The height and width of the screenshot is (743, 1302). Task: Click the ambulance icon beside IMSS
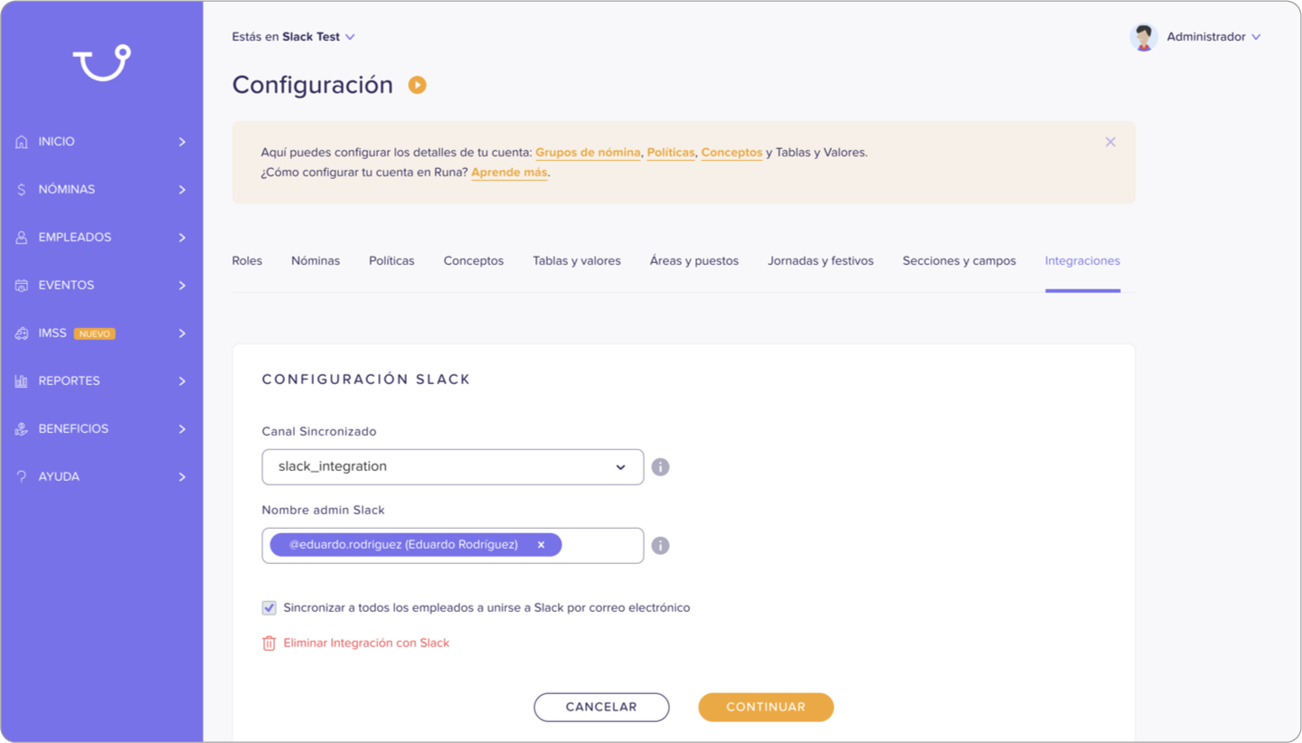pyautogui.click(x=22, y=334)
